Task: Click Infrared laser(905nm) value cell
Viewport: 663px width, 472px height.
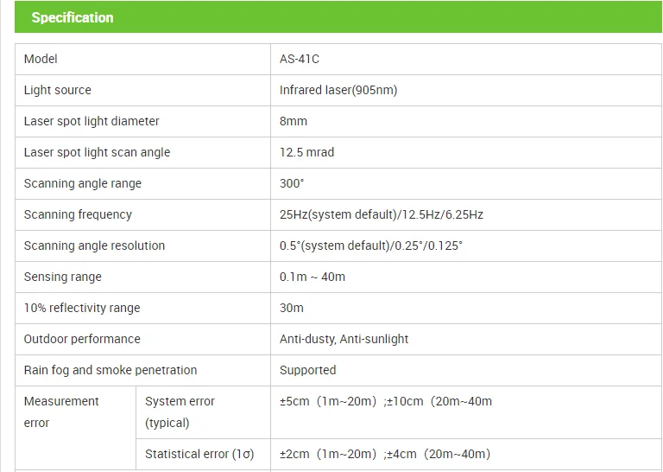Action: pyautogui.click(x=338, y=90)
